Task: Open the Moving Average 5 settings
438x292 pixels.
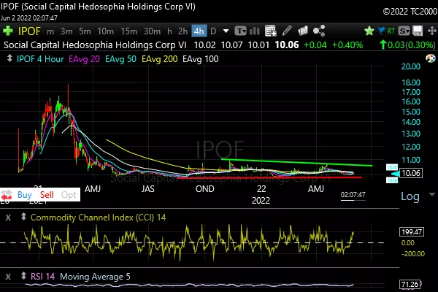Action: [x=95, y=277]
